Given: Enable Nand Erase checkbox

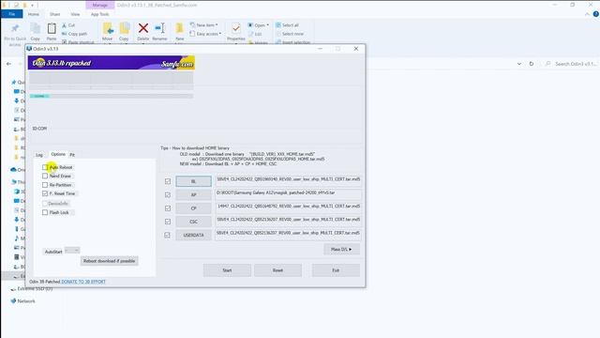Looking at the screenshot, I should [45, 176].
